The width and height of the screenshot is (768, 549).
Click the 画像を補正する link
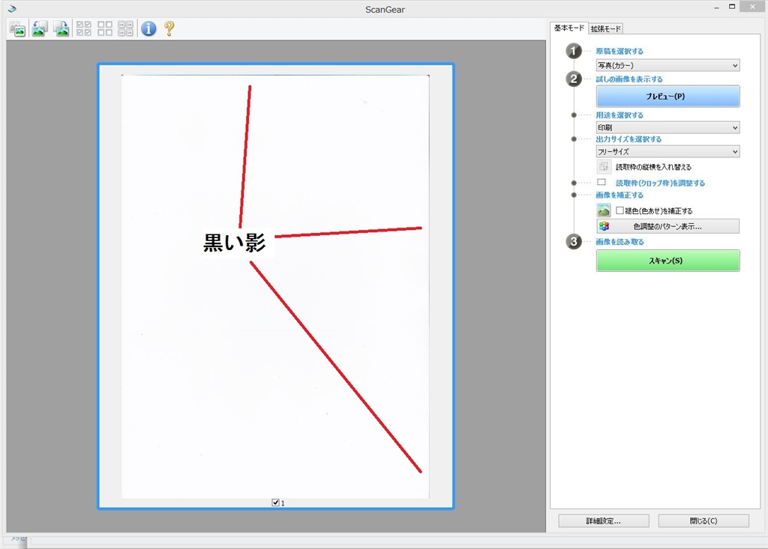pos(619,195)
